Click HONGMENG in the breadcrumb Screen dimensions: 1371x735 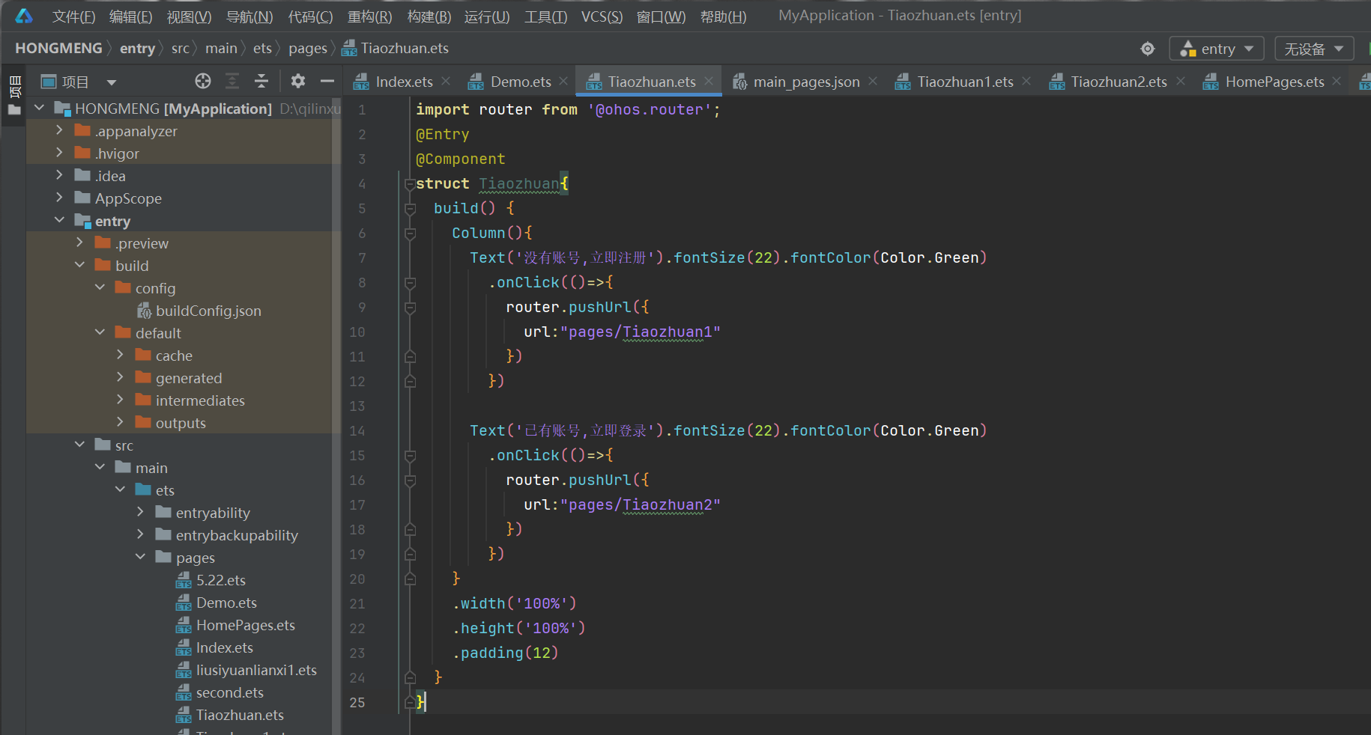pos(58,49)
